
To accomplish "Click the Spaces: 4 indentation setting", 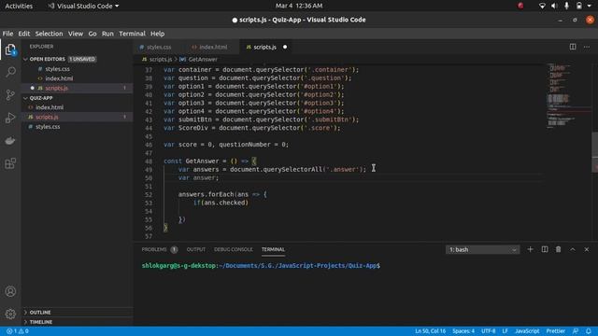I will click(463, 331).
